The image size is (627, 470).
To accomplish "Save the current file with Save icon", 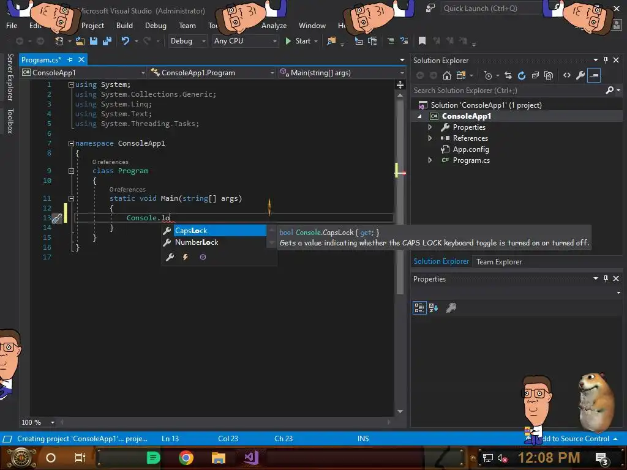I will point(94,41).
